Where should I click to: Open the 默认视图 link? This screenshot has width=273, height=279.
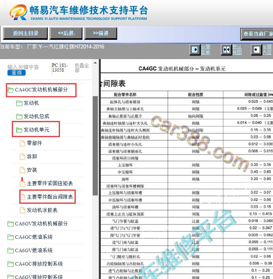click(x=237, y=50)
